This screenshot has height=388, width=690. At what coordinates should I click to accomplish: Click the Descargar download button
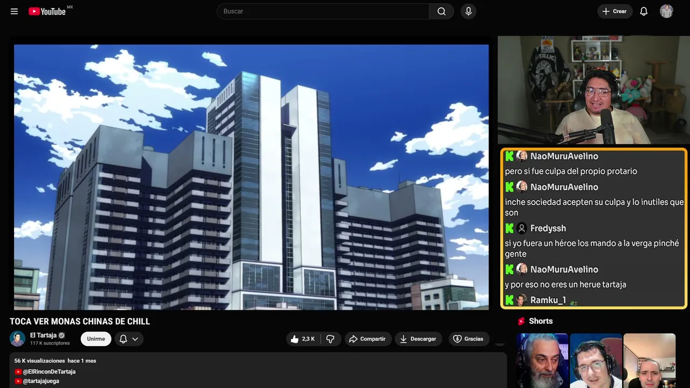[418, 339]
